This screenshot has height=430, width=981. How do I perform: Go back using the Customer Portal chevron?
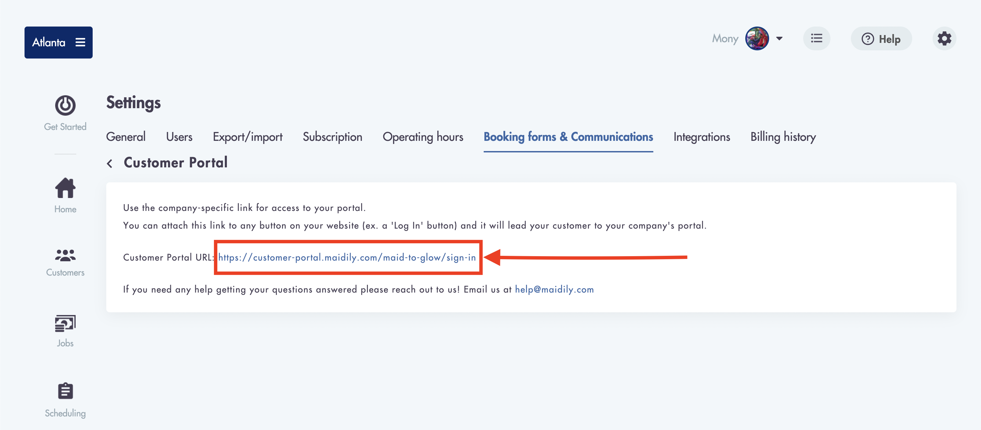(110, 164)
